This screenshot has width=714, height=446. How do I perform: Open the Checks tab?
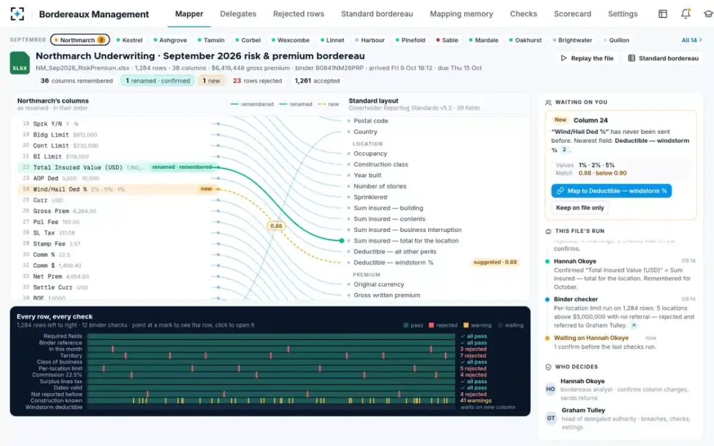[524, 14]
